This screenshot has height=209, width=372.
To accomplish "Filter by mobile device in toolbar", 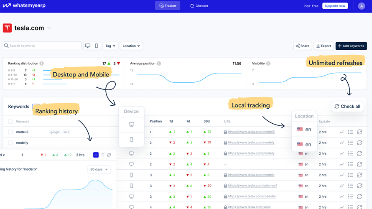I will click(97, 46).
